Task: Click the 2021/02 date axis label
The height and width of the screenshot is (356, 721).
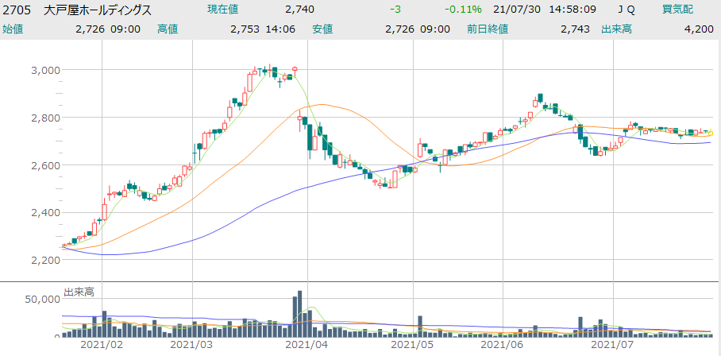Action: point(102,346)
